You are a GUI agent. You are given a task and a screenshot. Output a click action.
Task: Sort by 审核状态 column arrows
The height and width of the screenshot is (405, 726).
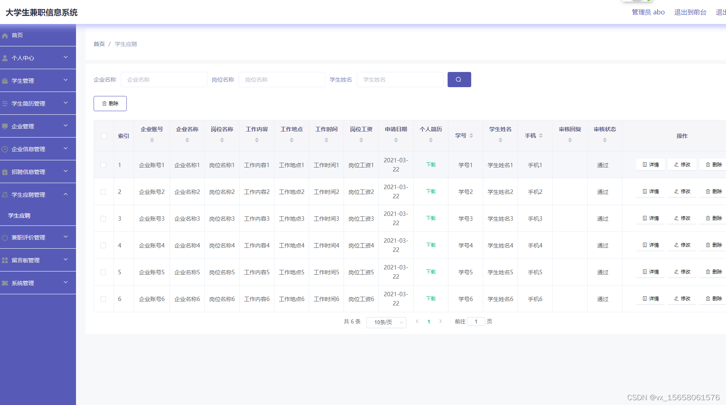tap(605, 140)
